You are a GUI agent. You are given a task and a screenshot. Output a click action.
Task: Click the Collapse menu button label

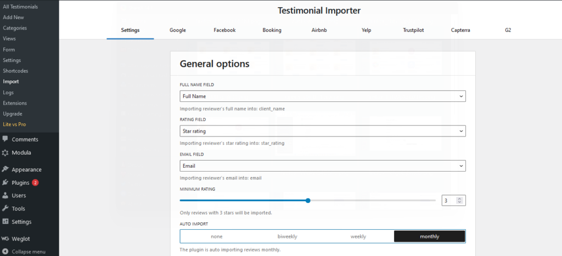click(x=29, y=252)
